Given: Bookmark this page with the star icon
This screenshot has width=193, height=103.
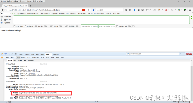Looking at the screenshot, I should coord(126,10).
